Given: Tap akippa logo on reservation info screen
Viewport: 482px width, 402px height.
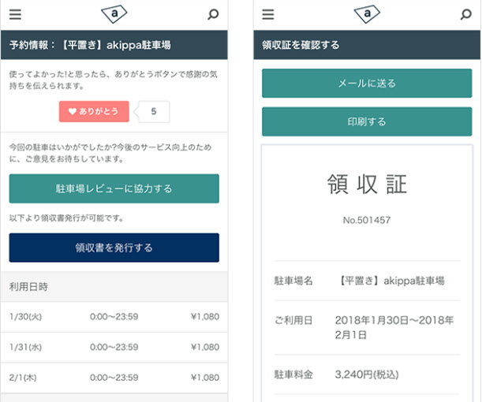Looking at the screenshot, I should [x=114, y=14].
